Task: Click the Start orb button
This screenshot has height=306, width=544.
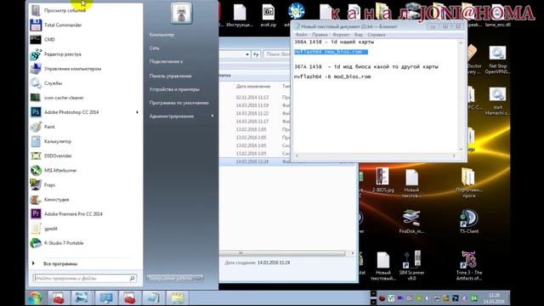Action: coord(36,298)
